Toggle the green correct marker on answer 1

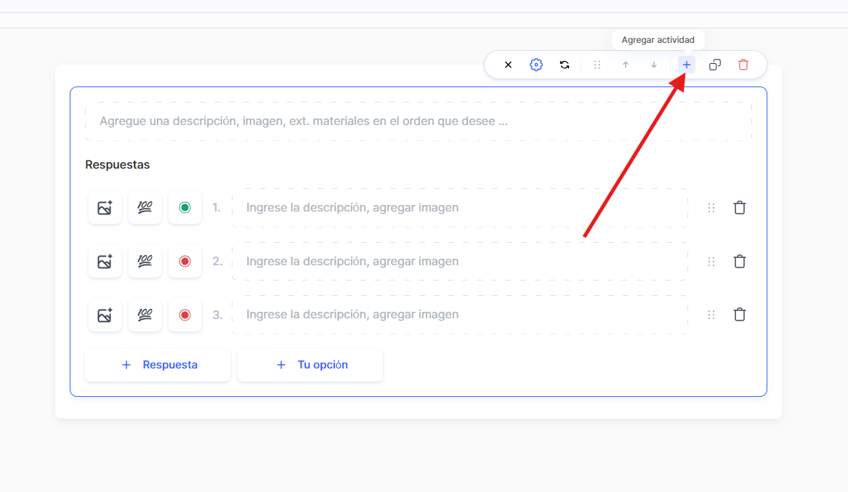click(185, 208)
